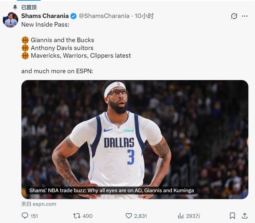
Task: Open Shams Charania's profile avatar
Action: point(10,20)
